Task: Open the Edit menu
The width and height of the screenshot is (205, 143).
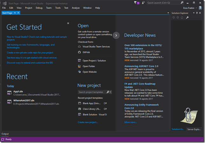Action: coord(11,8)
